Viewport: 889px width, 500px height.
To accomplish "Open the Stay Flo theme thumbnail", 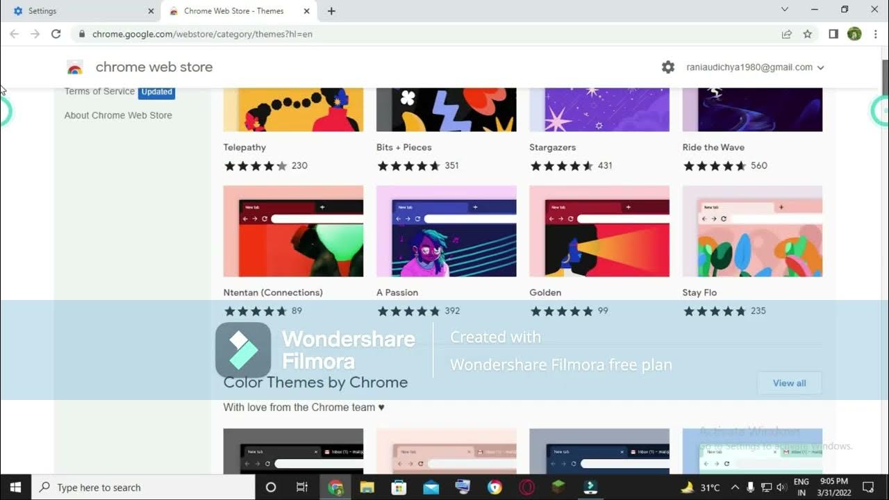I will (x=752, y=231).
